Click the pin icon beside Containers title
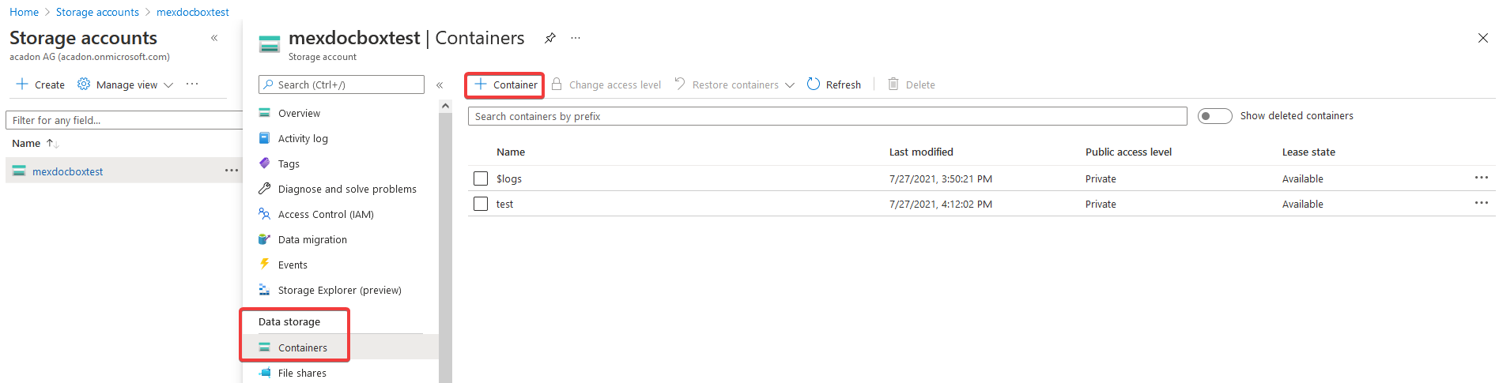This screenshot has height=383, width=1499. click(x=550, y=38)
